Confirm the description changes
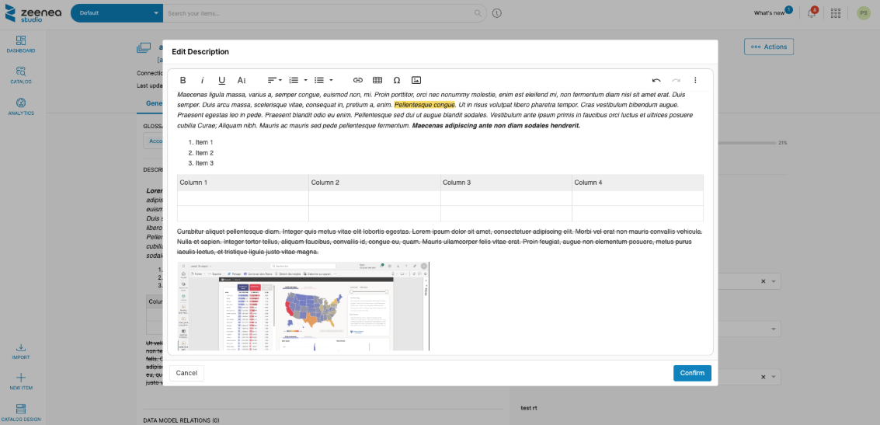 coord(692,373)
